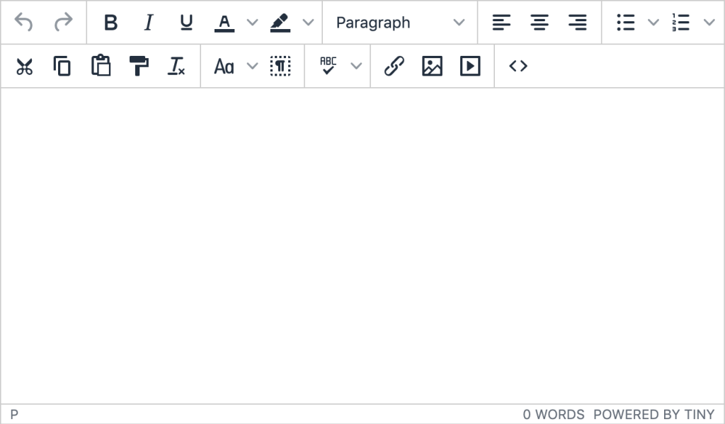The image size is (725, 424).
Task: Copy selection with the Copy icon
Action: [62, 67]
